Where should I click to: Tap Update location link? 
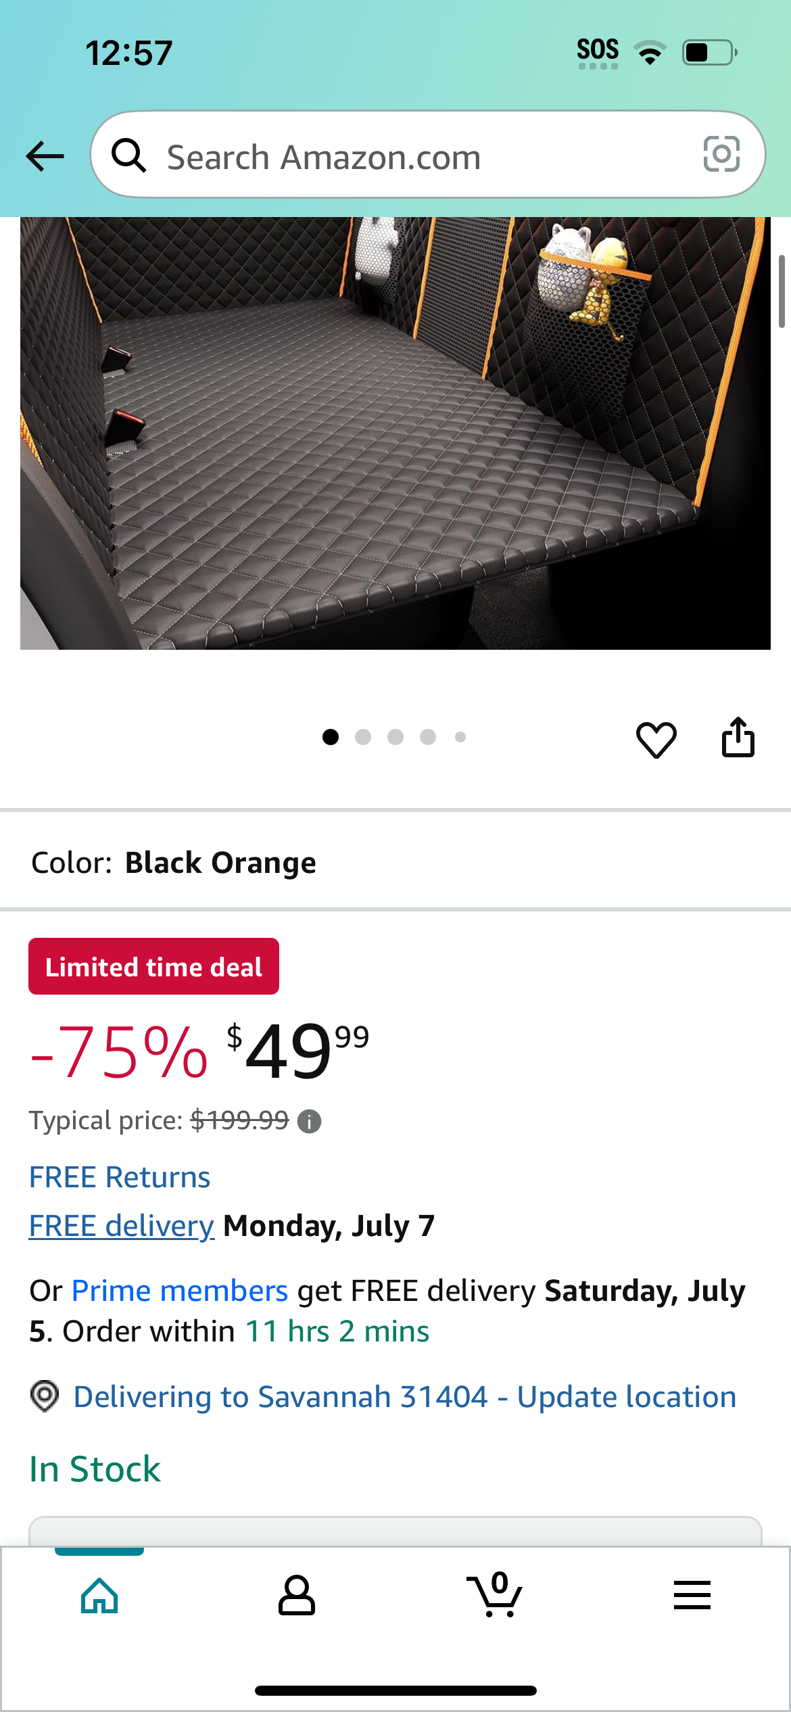pos(627,1397)
